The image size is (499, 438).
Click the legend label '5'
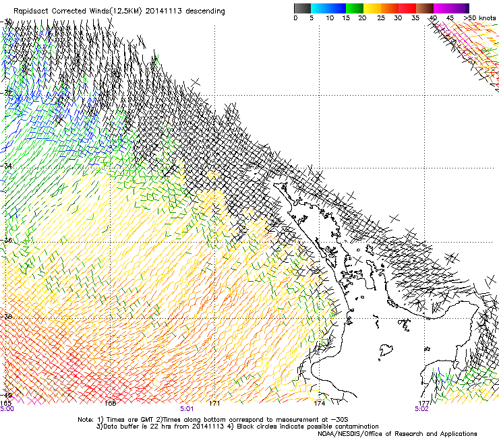(x=312, y=18)
